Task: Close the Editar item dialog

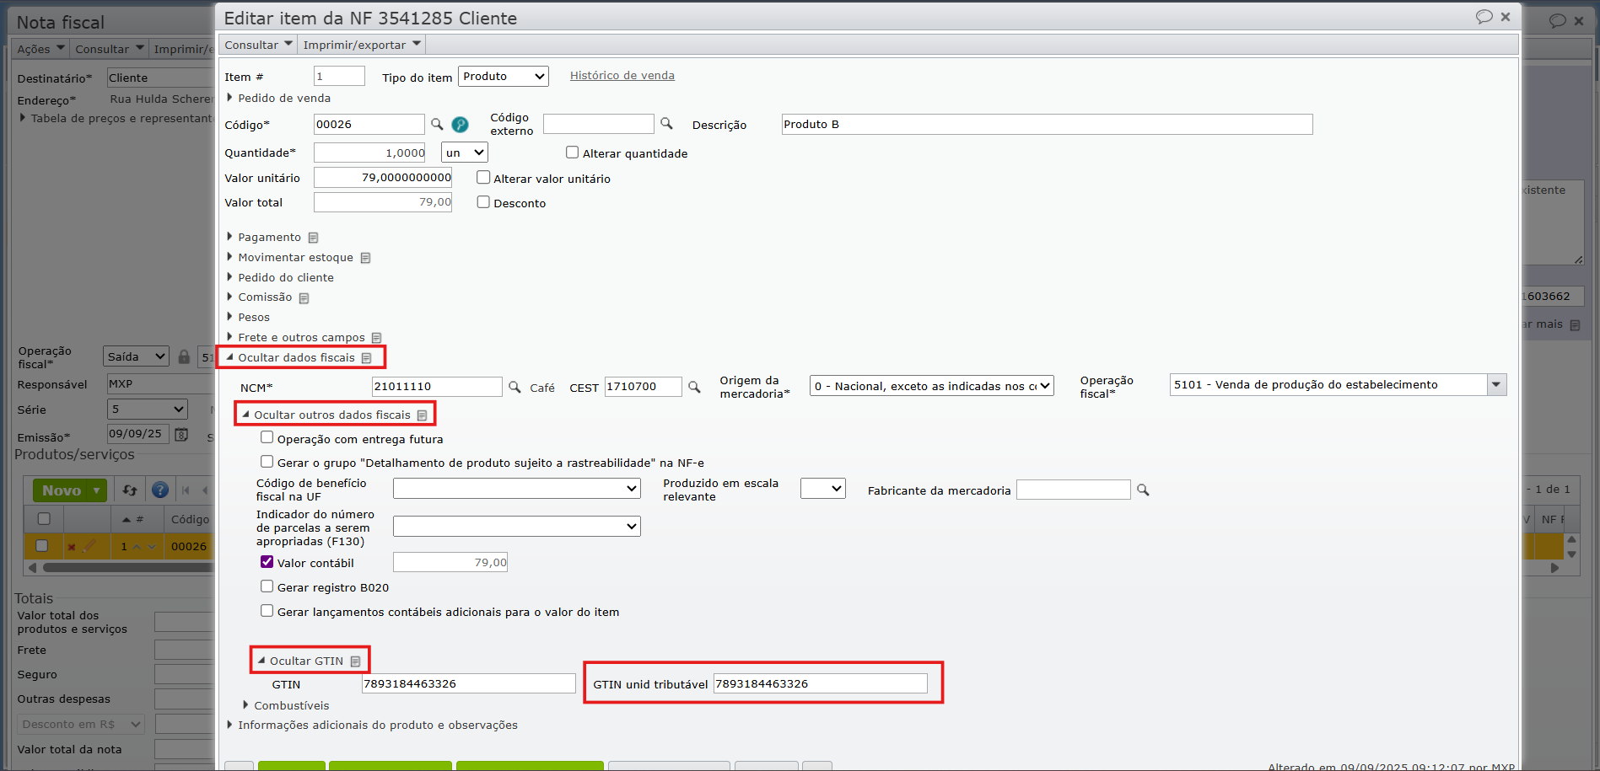Action: point(1506,17)
